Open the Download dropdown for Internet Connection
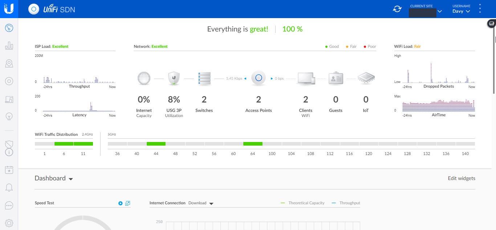 click(201, 203)
